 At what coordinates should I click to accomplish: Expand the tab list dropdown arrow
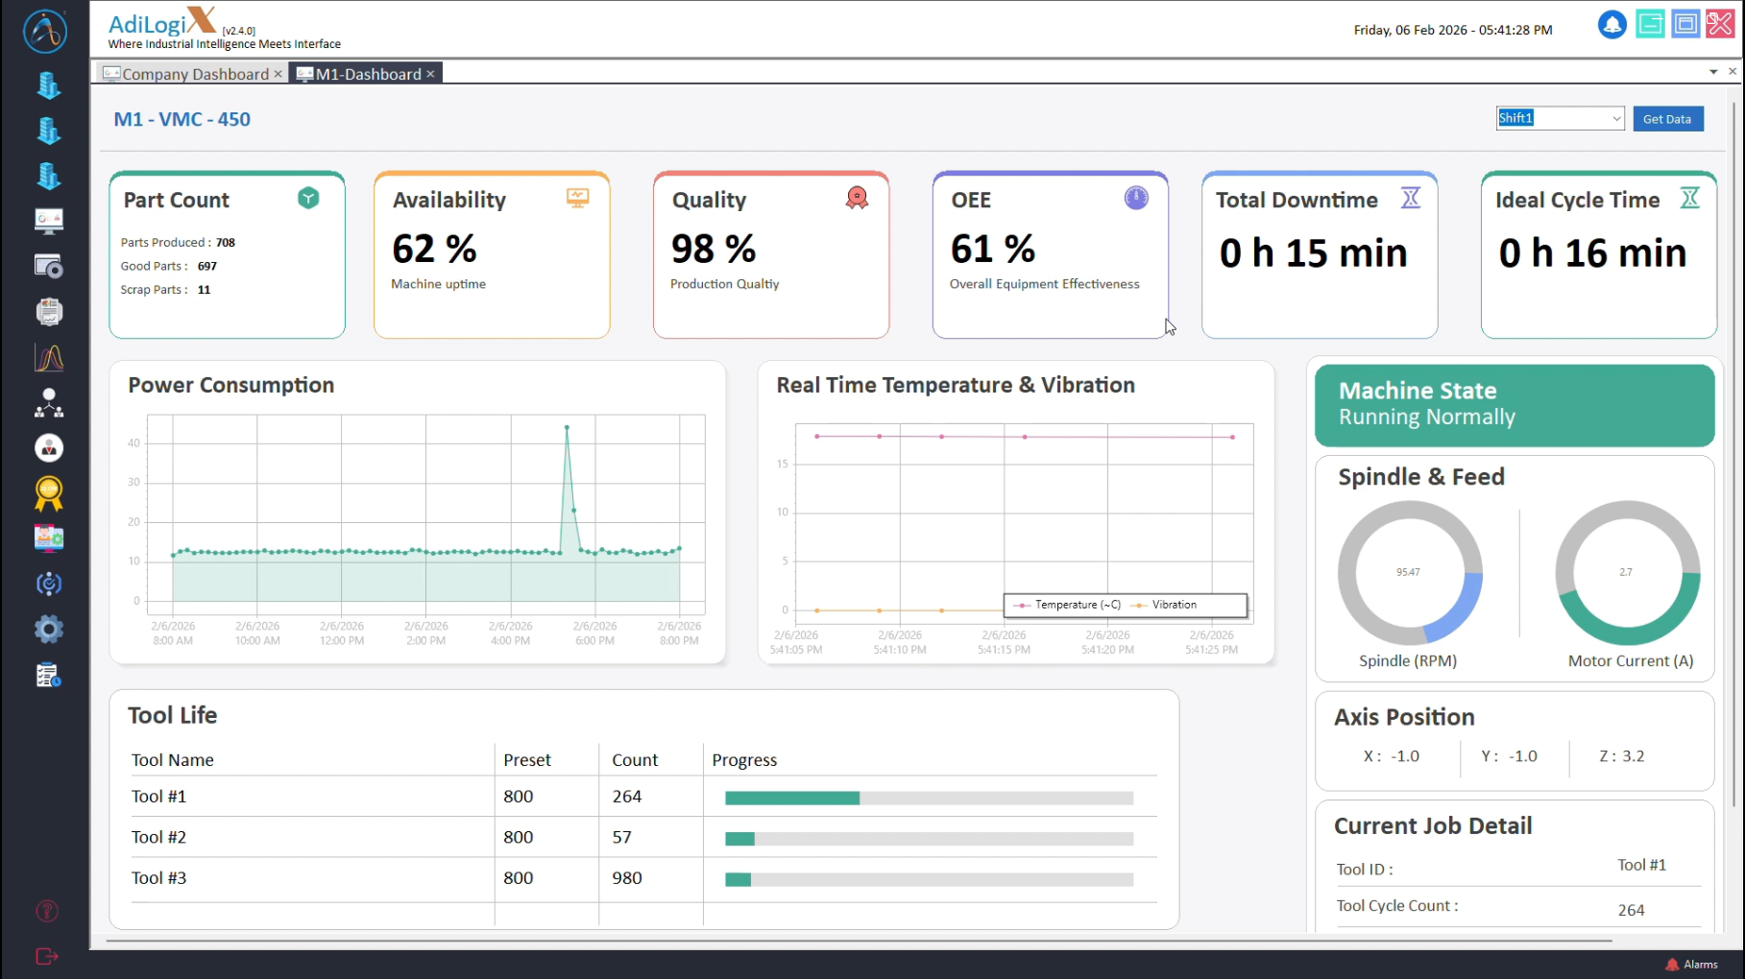1713,72
